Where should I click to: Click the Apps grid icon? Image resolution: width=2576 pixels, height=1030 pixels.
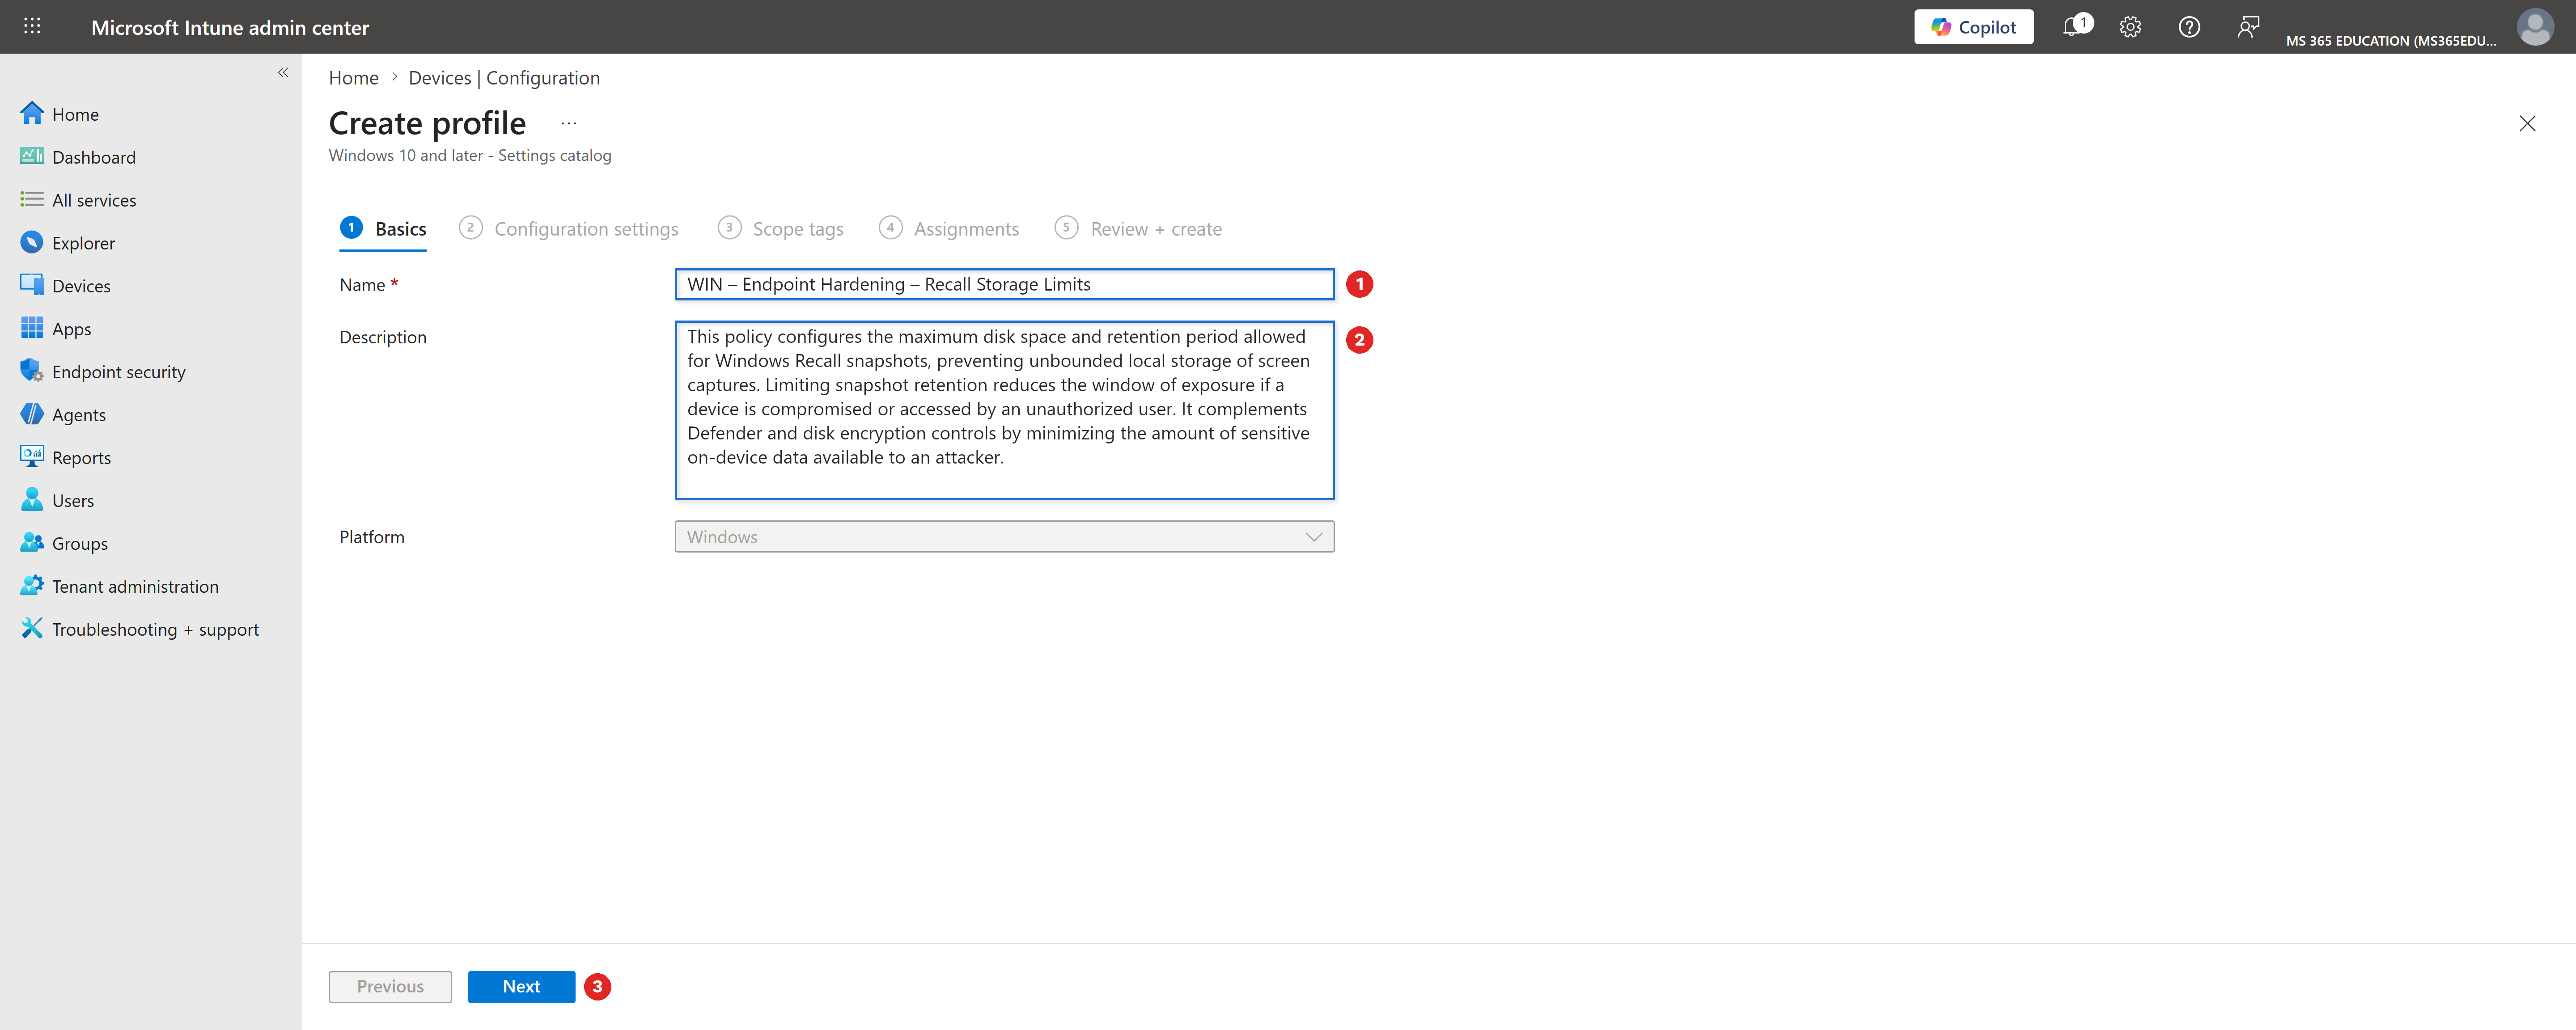[32, 328]
